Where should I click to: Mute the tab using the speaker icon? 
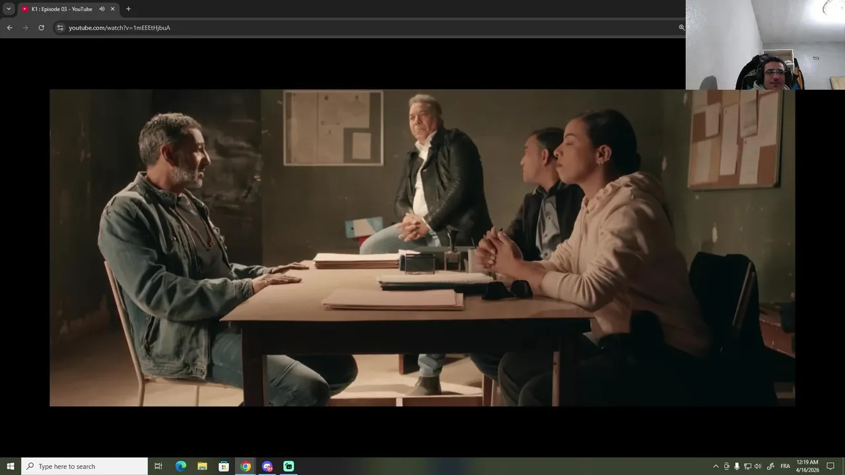click(x=102, y=9)
